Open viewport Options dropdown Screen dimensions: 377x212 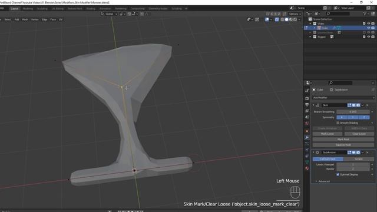pyautogui.click(x=295, y=14)
